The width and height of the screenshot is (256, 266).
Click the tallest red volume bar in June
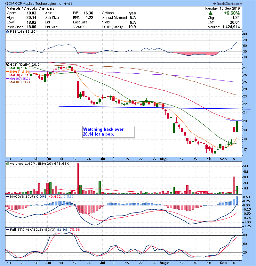pyautogui.click(x=78, y=179)
